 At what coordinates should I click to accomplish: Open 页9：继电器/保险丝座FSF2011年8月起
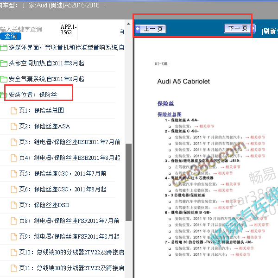pyautogui.click(x=69, y=236)
